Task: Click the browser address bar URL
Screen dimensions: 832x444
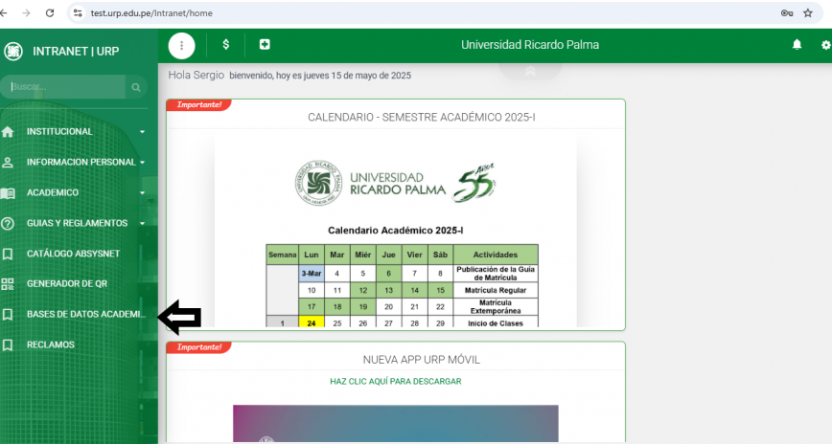Action: [x=151, y=13]
